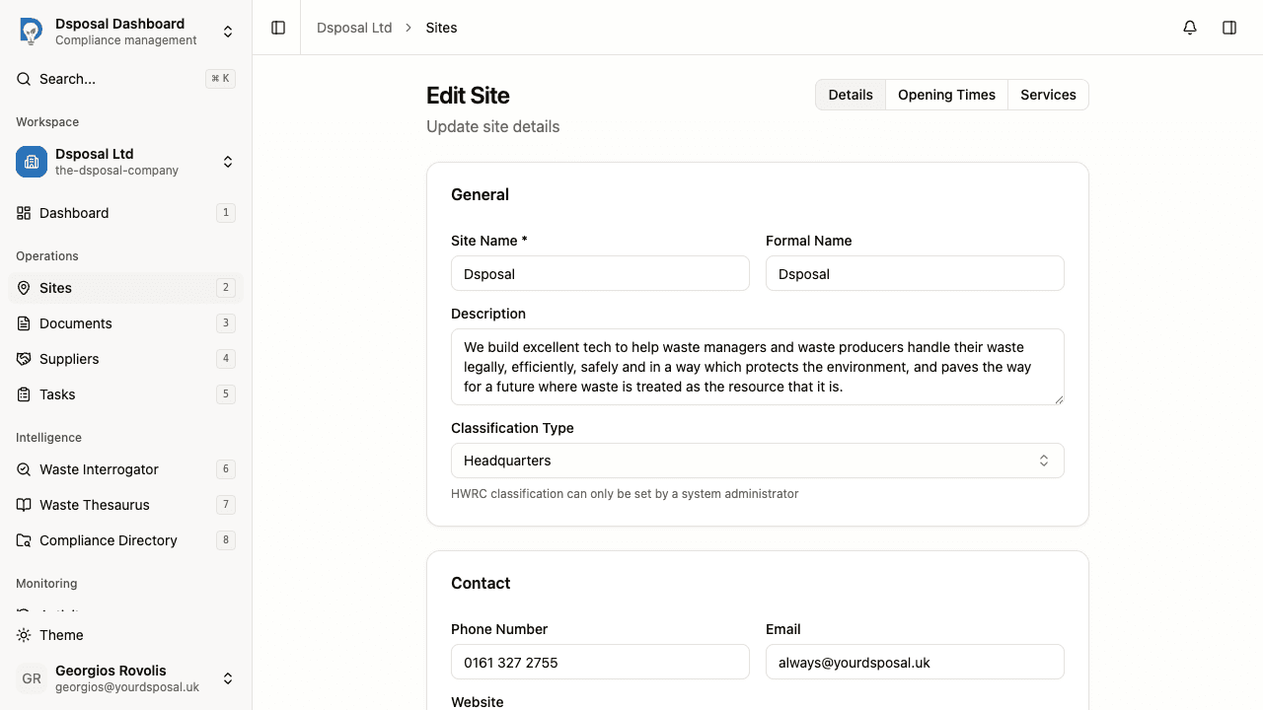Click the Suppliers icon in sidebar
1263x710 pixels.
point(23,359)
